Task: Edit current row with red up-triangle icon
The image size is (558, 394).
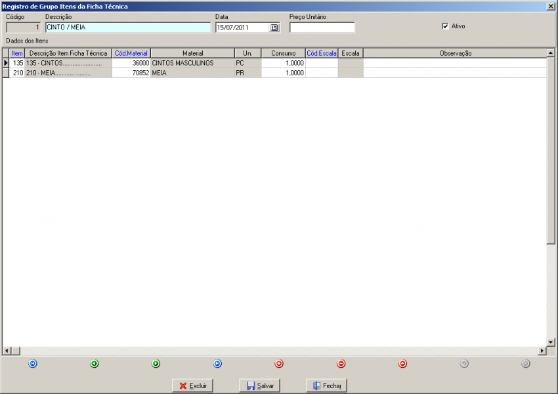Action: pos(402,363)
